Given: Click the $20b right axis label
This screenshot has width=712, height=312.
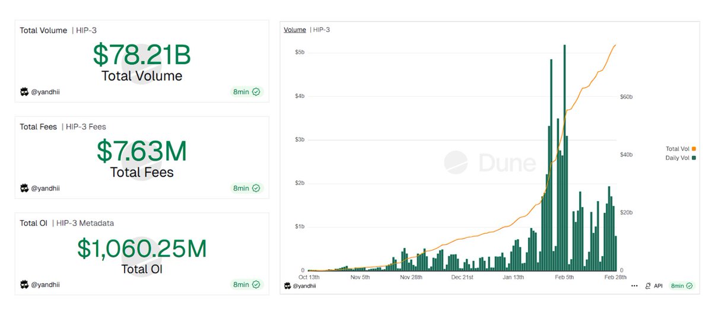Looking at the screenshot, I should coord(627,212).
